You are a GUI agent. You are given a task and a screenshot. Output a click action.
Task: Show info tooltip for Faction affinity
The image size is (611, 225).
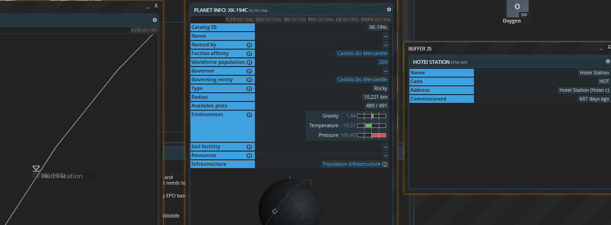(249, 54)
